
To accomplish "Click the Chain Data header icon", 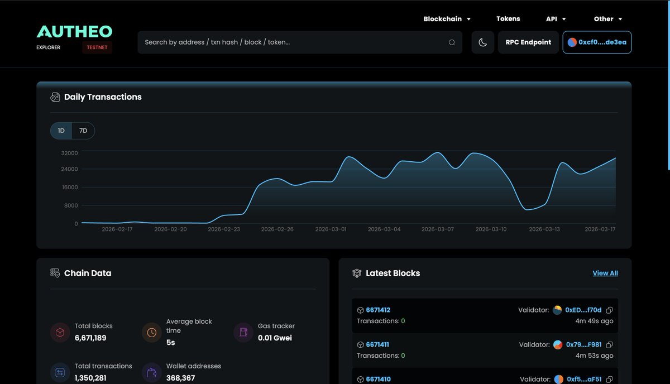I will [x=55, y=273].
